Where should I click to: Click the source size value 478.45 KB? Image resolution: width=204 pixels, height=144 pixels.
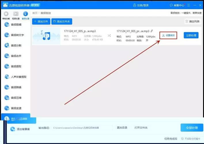[x=97, y=39]
